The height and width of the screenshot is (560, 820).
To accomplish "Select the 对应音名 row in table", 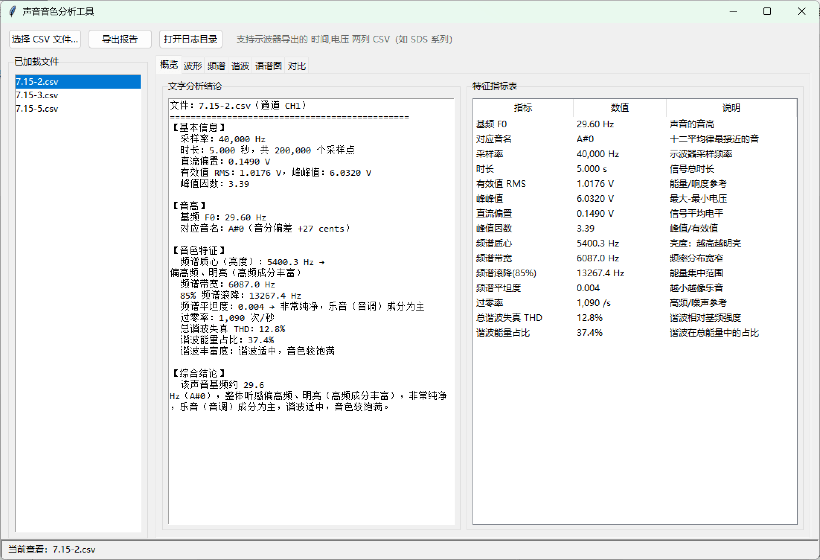I will [635, 139].
